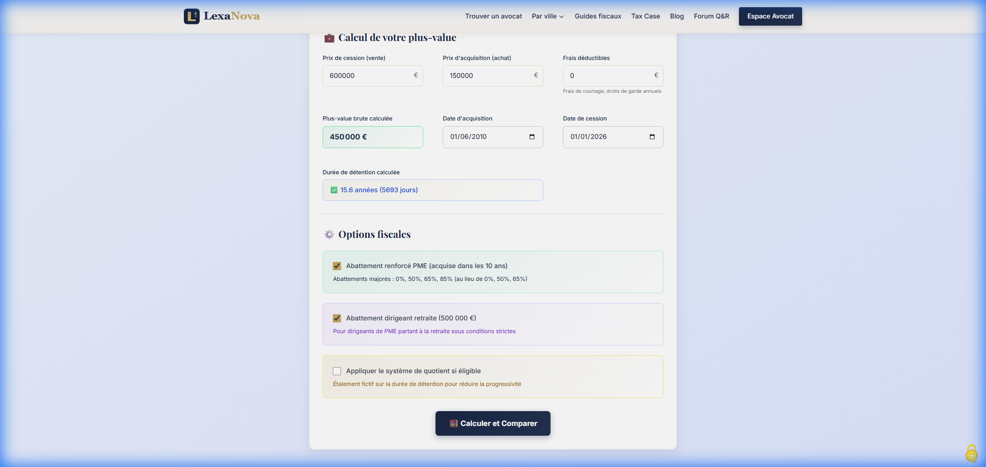Image resolution: width=986 pixels, height=467 pixels.
Task: Open calendar picker for Date de cession
Action: (652, 137)
